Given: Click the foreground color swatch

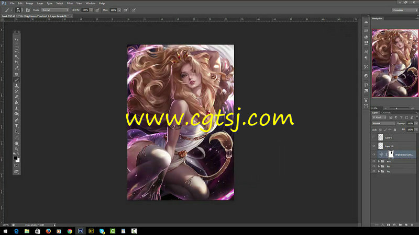Looking at the screenshot, I should tap(16, 158).
